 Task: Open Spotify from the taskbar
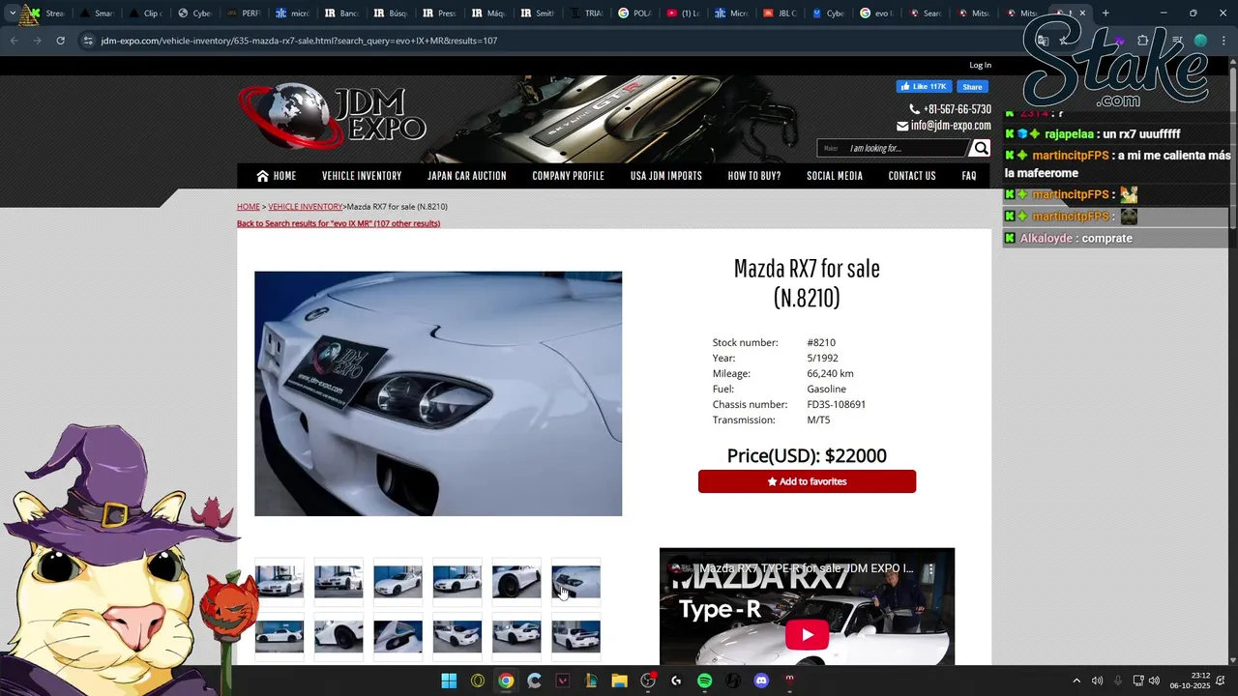[x=704, y=681]
